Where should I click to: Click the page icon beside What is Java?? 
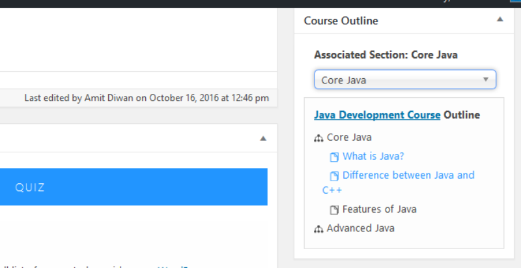tap(334, 157)
